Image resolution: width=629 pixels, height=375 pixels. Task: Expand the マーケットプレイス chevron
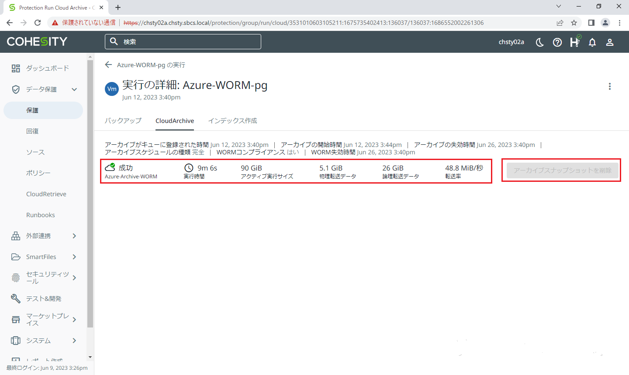74,320
